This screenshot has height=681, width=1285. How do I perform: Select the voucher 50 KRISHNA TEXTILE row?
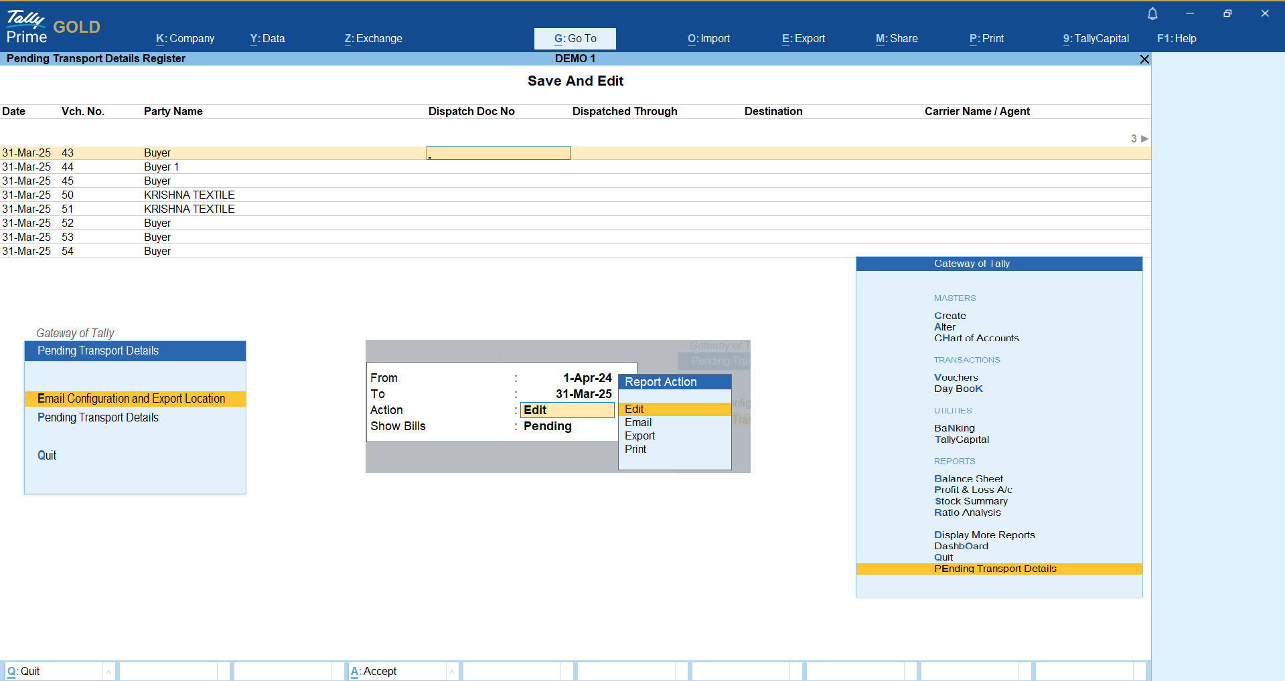click(x=189, y=195)
